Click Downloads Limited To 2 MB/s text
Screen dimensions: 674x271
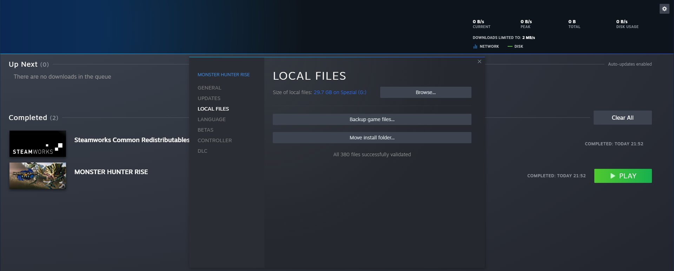[x=504, y=38]
